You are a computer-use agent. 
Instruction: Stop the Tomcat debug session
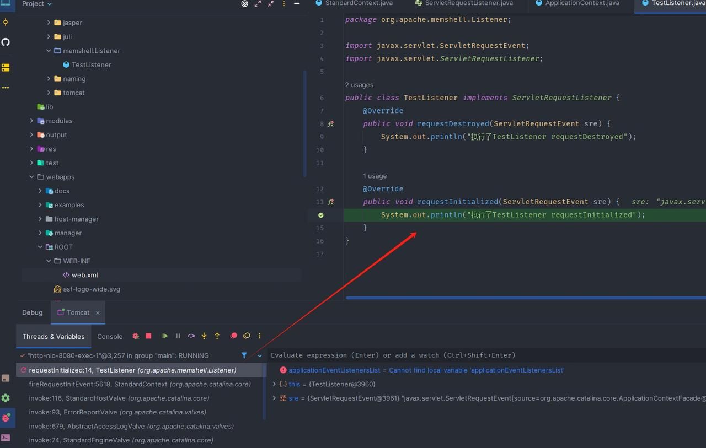pyautogui.click(x=148, y=336)
